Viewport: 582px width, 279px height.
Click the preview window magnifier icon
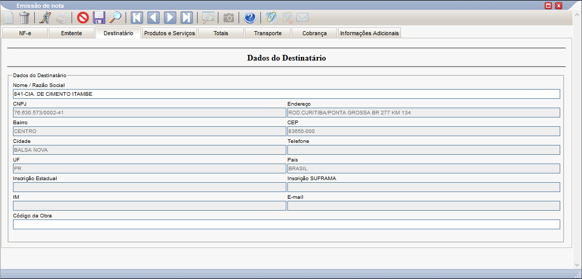208,18
